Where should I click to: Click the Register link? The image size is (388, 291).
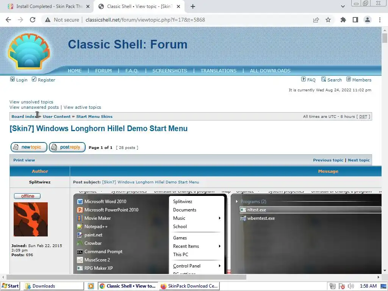click(x=46, y=80)
